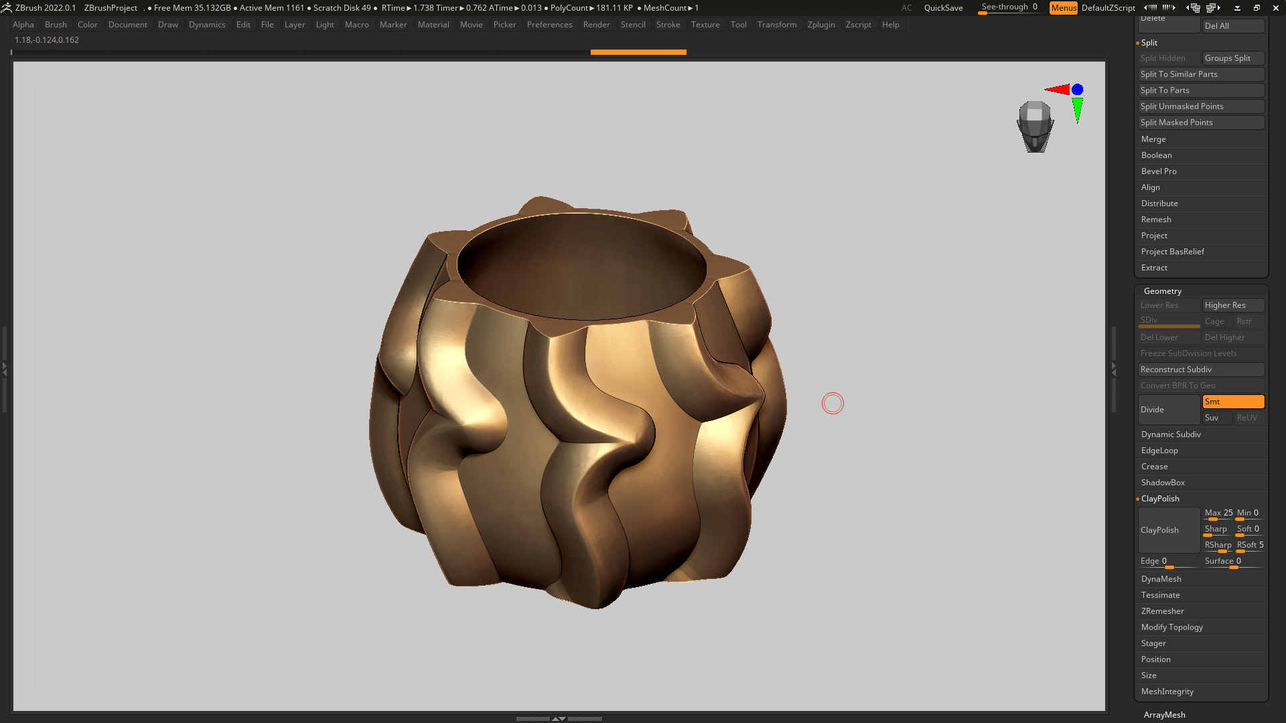Open the Material menu
The height and width of the screenshot is (723, 1286).
pyautogui.click(x=433, y=25)
